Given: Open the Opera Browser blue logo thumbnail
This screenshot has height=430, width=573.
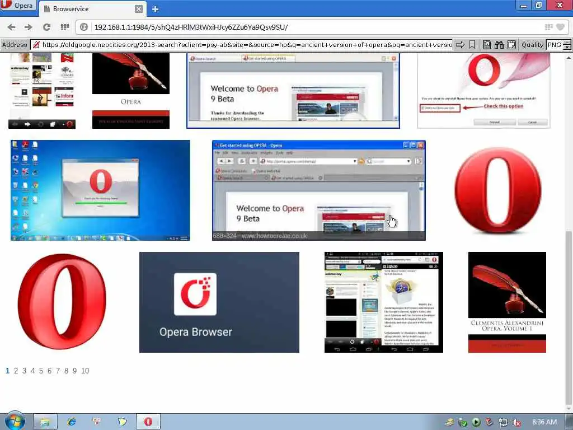Looking at the screenshot, I should pos(219,302).
